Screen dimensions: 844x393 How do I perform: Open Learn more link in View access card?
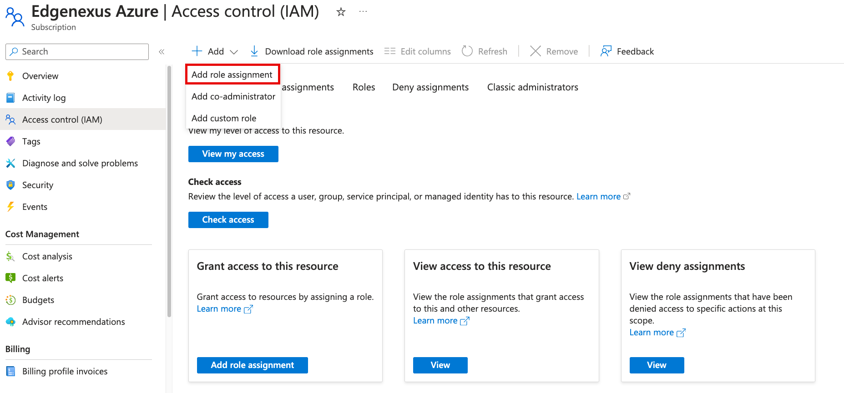[435, 321]
